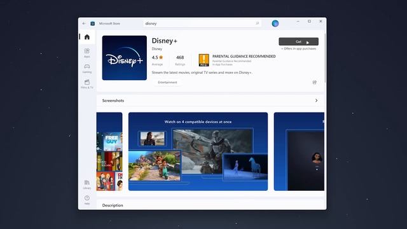The image size is (407, 229).
Task: Open the Gaming section in sidebar
Action: 87,69
